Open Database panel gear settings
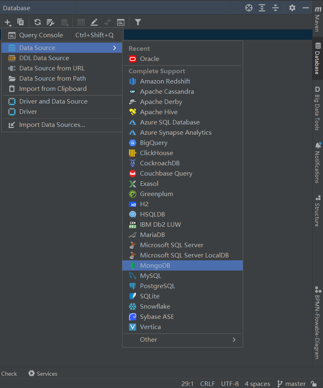323x388 pixels. coord(292,8)
